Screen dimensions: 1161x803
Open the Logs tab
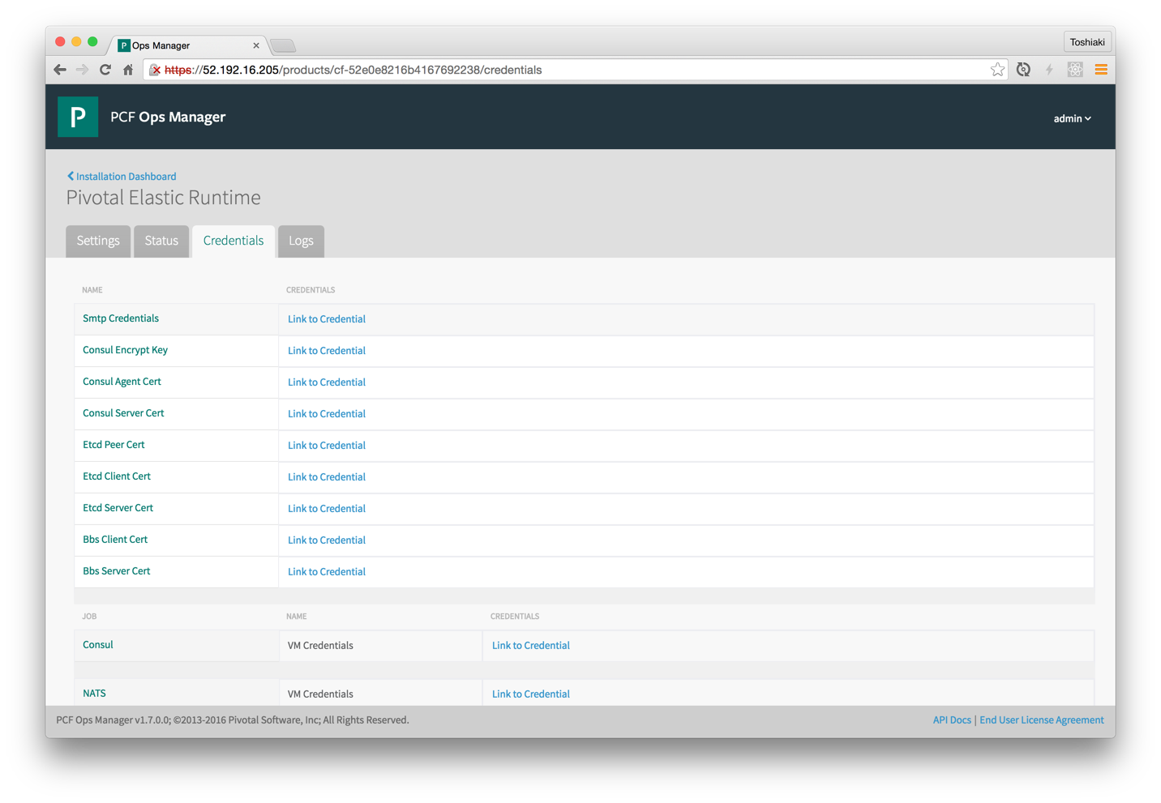point(301,241)
